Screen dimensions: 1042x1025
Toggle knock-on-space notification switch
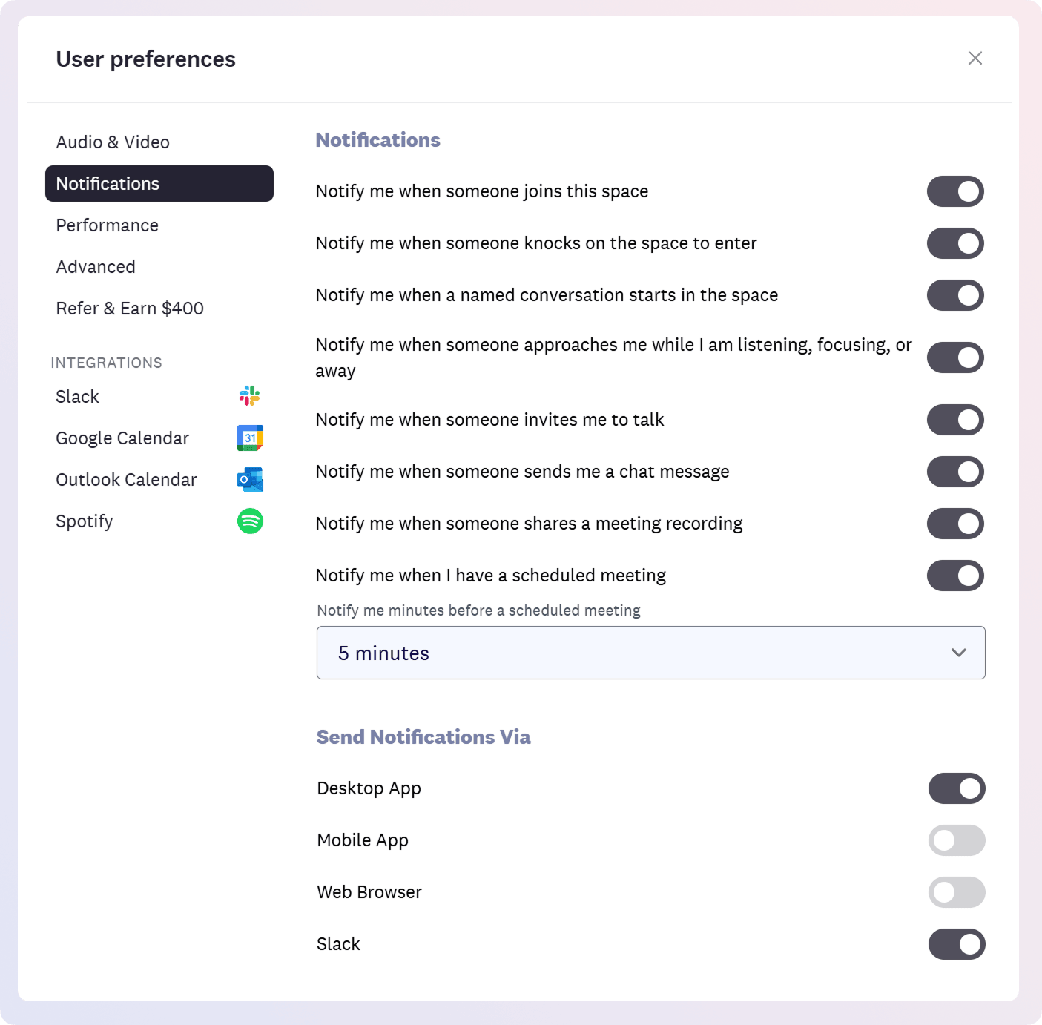(955, 243)
